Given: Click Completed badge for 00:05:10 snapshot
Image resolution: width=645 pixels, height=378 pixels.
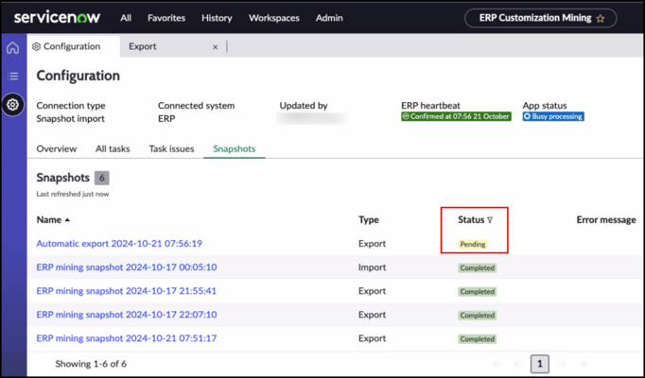Looking at the screenshot, I should (478, 267).
